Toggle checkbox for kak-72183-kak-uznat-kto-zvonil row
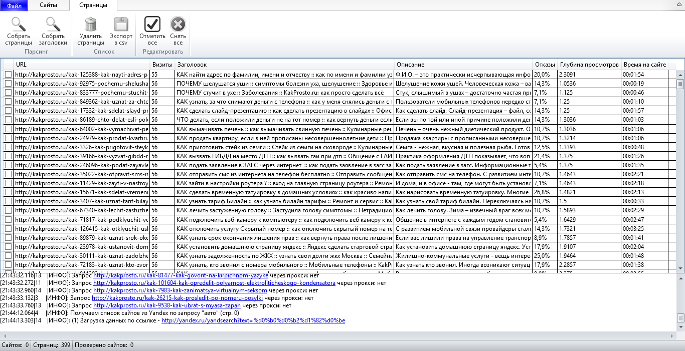Viewport: 685px width, 351px height. pyautogui.click(x=8, y=264)
